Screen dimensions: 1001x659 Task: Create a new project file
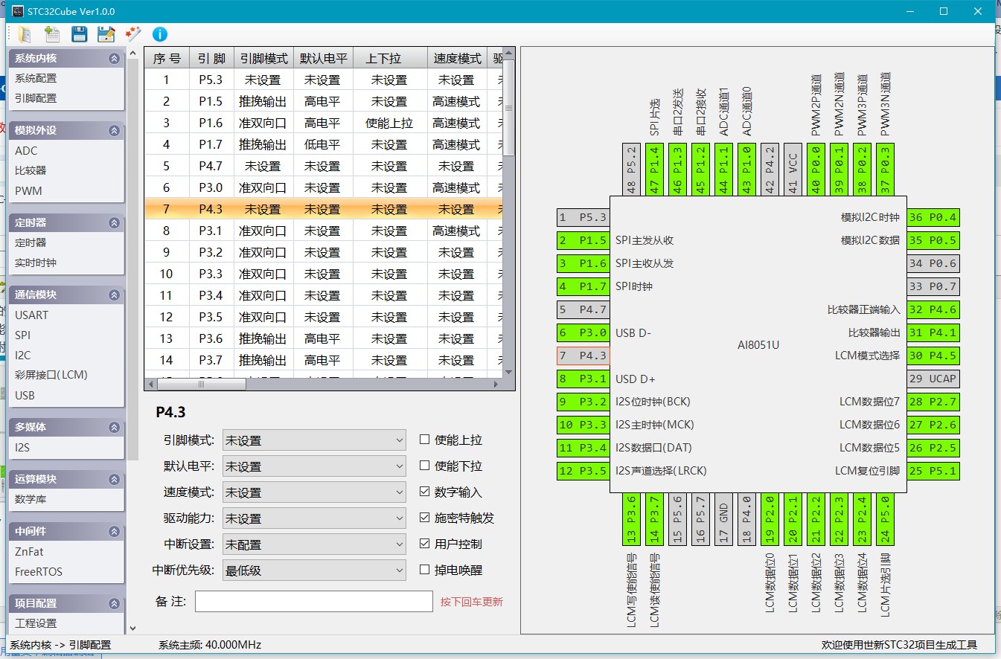[52, 33]
